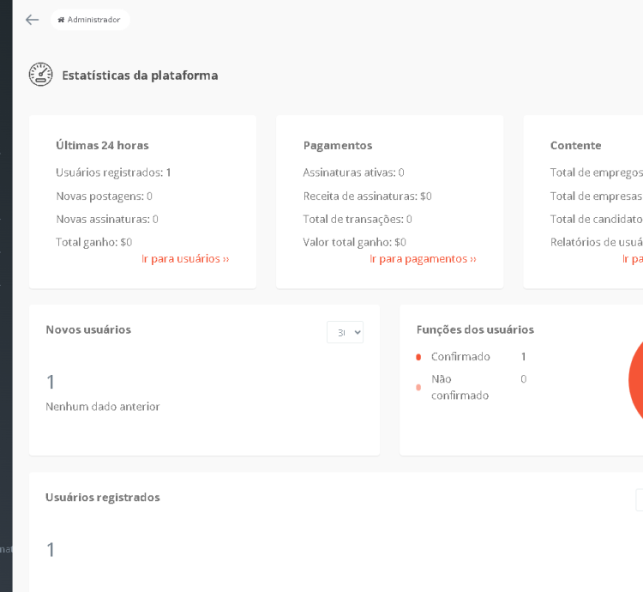The height and width of the screenshot is (592, 643).
Task: Follow the Ir para pagamentos link
Action: (x=423, y=258)
